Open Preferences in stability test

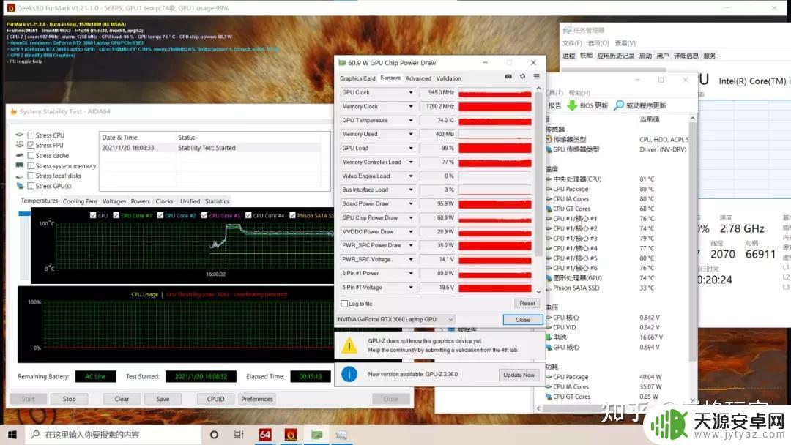click(x=257, y=399)
